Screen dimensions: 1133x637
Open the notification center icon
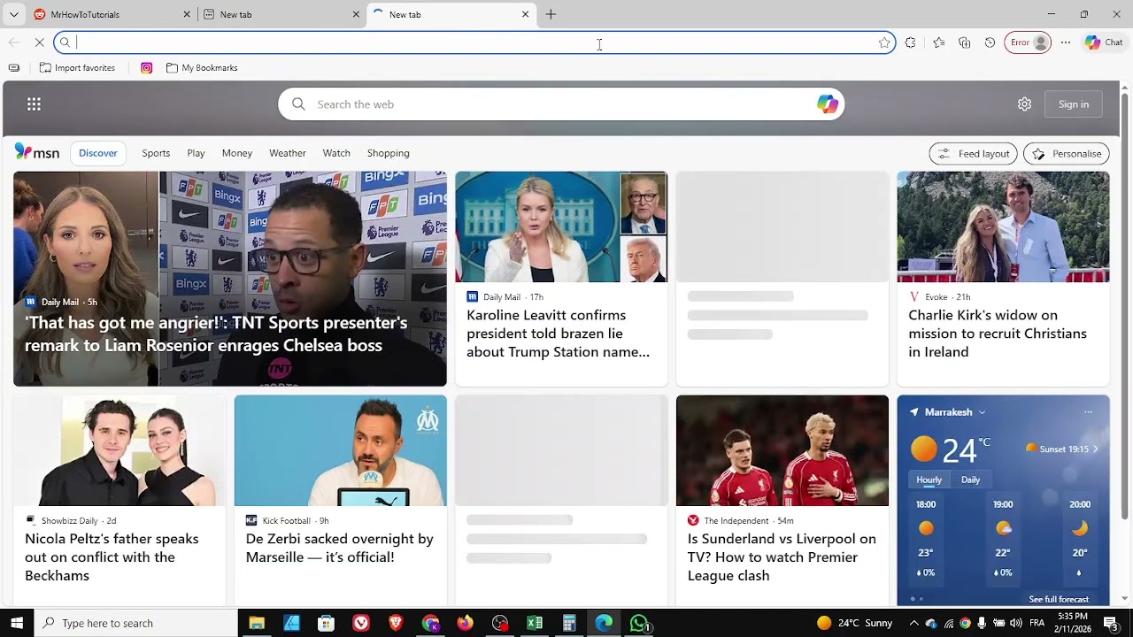pyautogui.click(x=1110, y=623)
